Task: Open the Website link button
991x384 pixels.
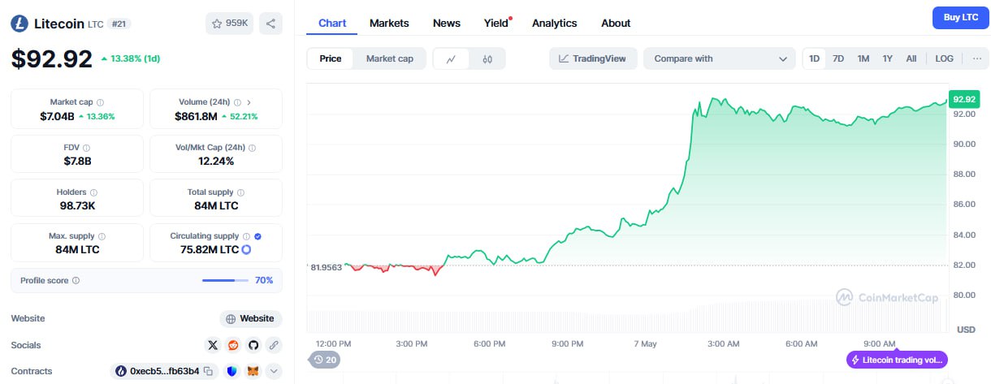Action: coord(251,319)
